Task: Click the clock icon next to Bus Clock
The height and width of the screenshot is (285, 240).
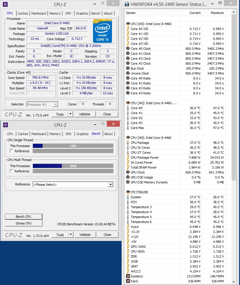Action: (x=128, y=68)
